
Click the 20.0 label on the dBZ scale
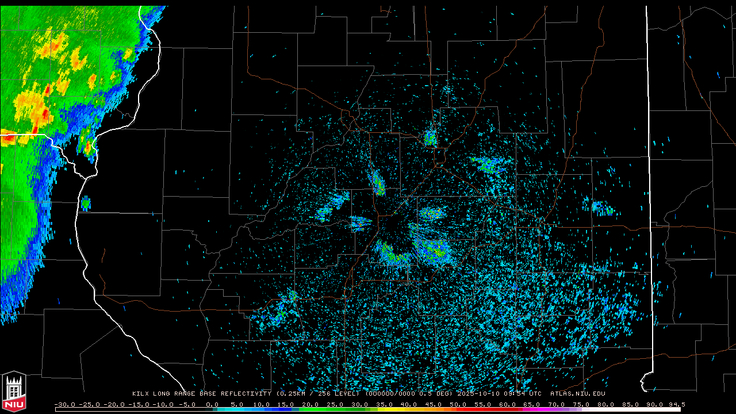point(310,404)
